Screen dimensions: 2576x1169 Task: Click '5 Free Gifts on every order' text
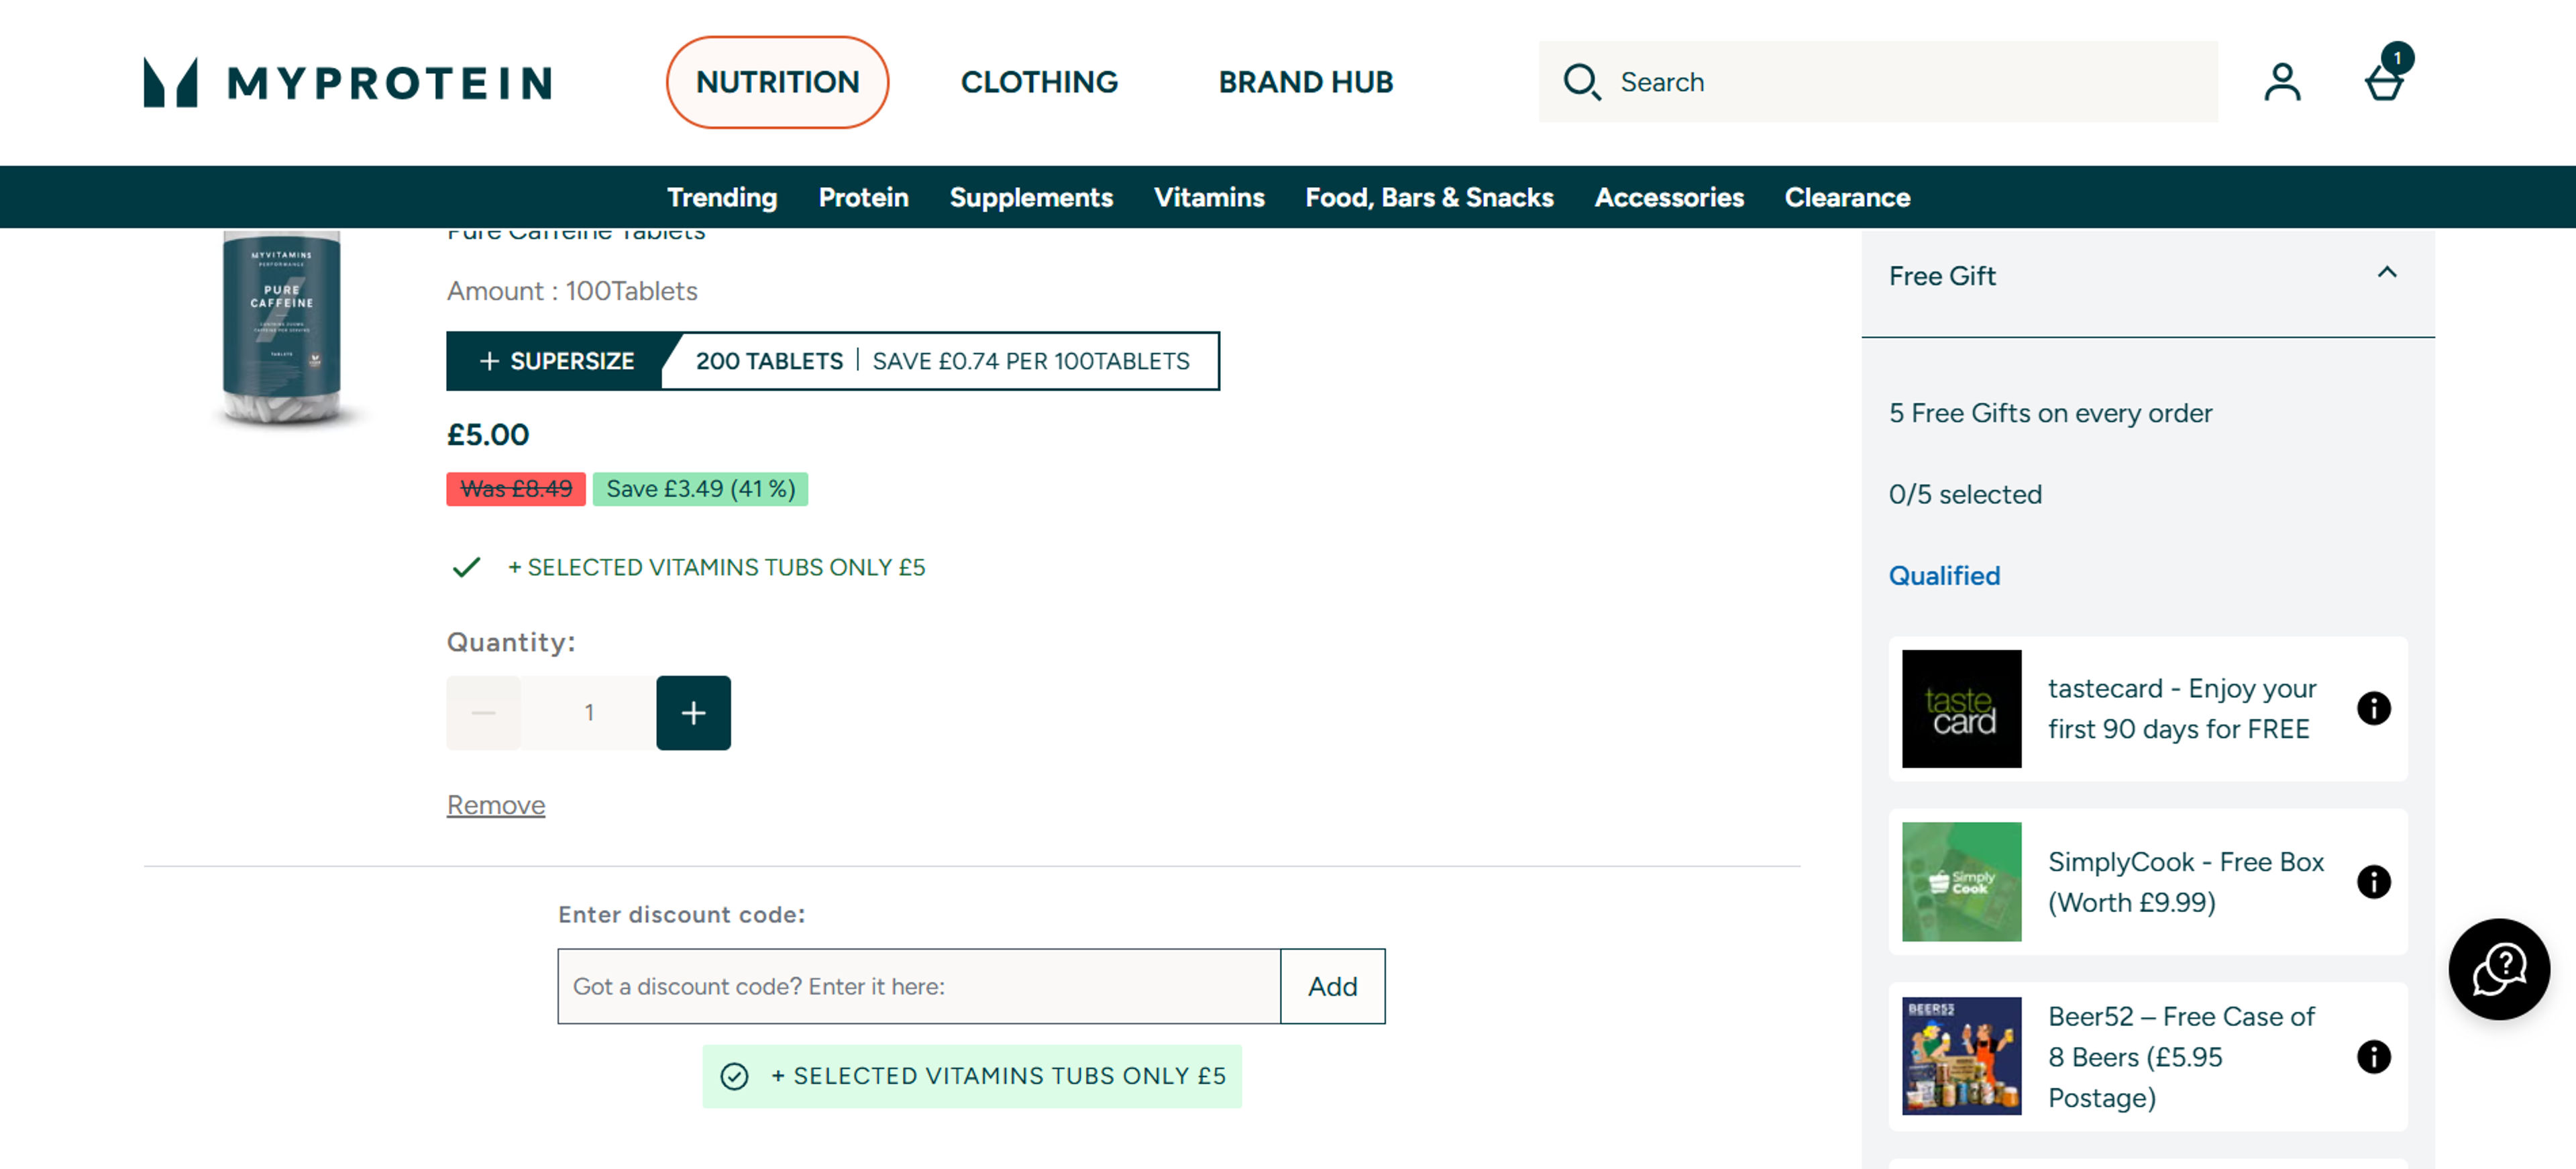point(2050,412)
